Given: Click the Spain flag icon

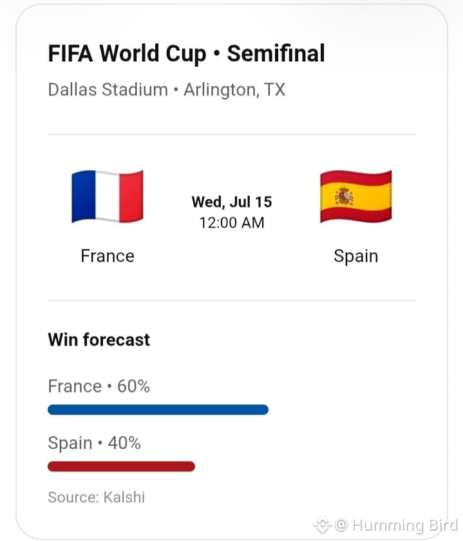Looking at the screenshot, I should 356,196.
